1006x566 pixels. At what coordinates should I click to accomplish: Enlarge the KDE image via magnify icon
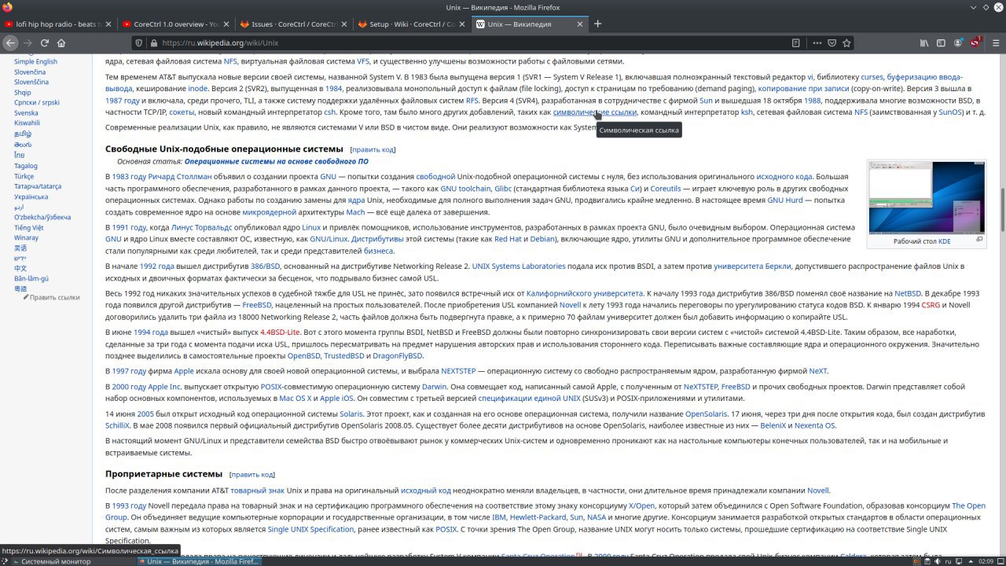tap(979, 240)
